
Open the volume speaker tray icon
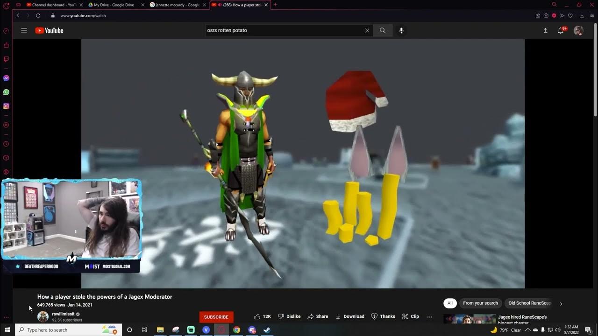click(558, 330)
